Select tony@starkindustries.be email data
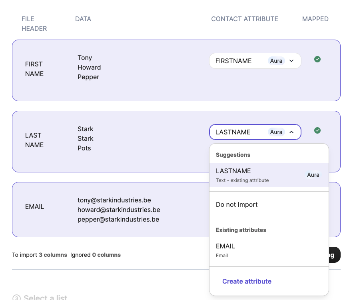Screen dimensions: 355x300 (114, 200)
